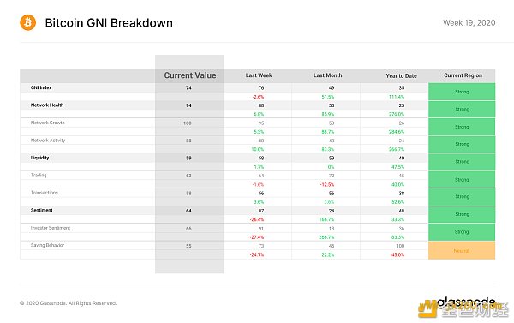The height and width of the screenshot is (323, 514).
Task: Click the Investor Sentiment row label
Action: (x=51, y=228)
